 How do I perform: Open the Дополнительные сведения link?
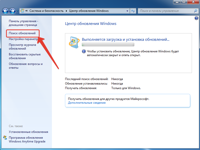[x=87, y=103]
